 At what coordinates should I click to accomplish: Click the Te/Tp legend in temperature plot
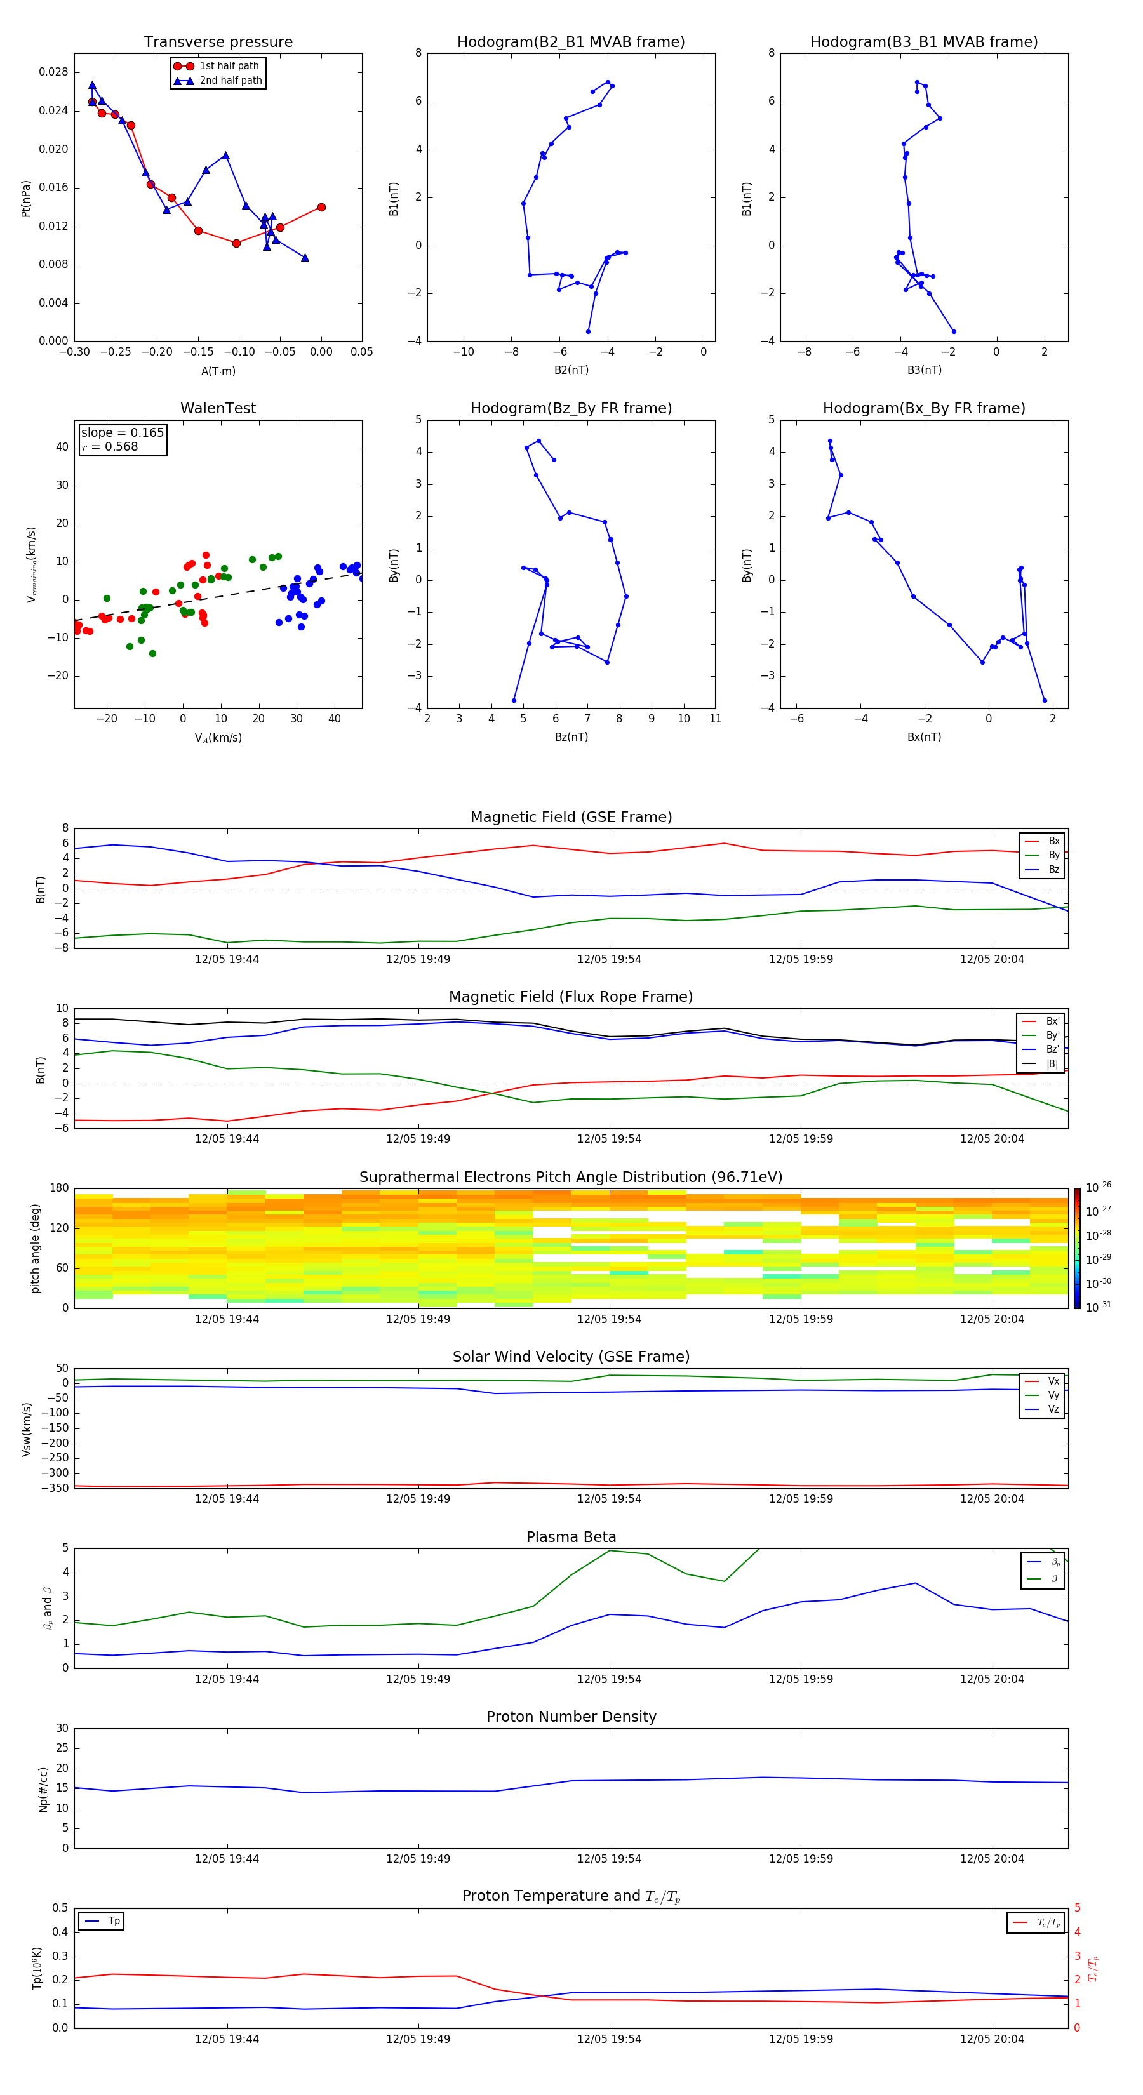click(1036, 1922)
